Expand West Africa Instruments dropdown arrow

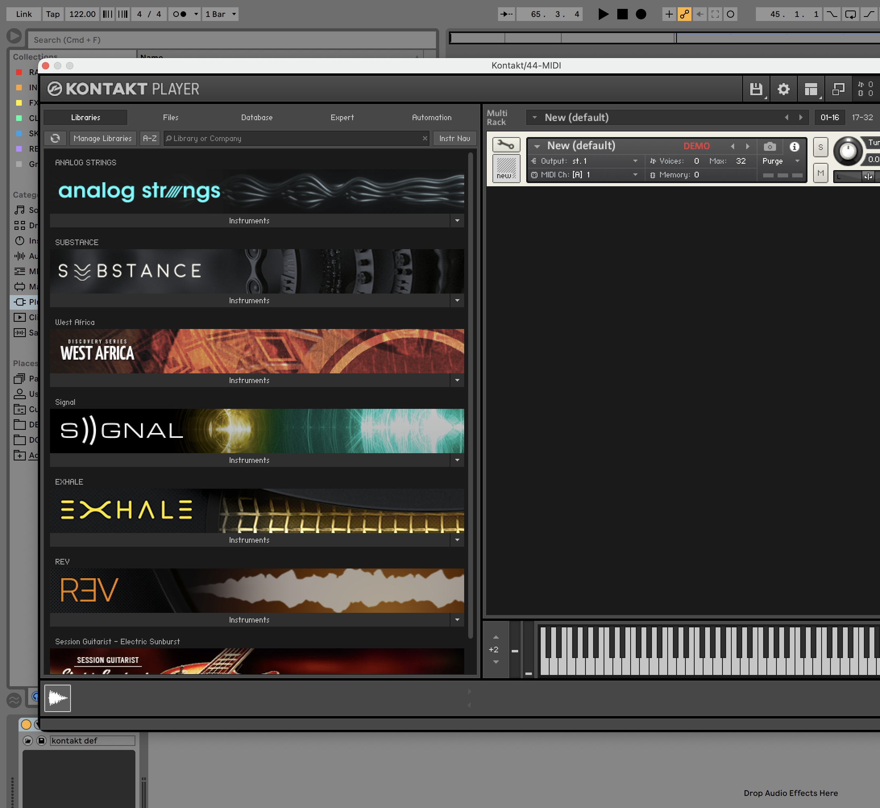click(x=457, y=380)
